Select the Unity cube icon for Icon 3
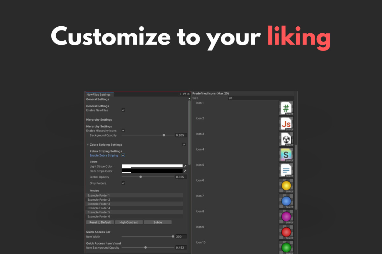 click(286, 139)
